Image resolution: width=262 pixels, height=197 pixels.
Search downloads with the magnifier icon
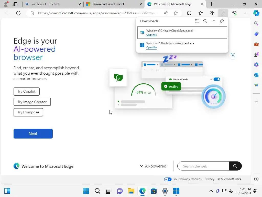pyautogui.click(x=205, y=21)
